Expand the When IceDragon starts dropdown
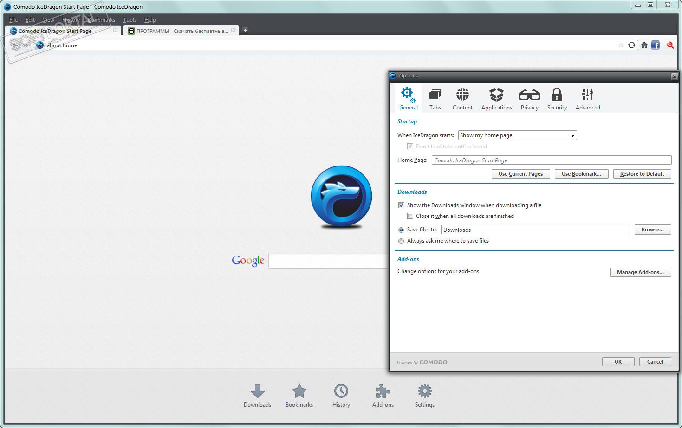This screenshot has width=682, height=428. point(517,135)
